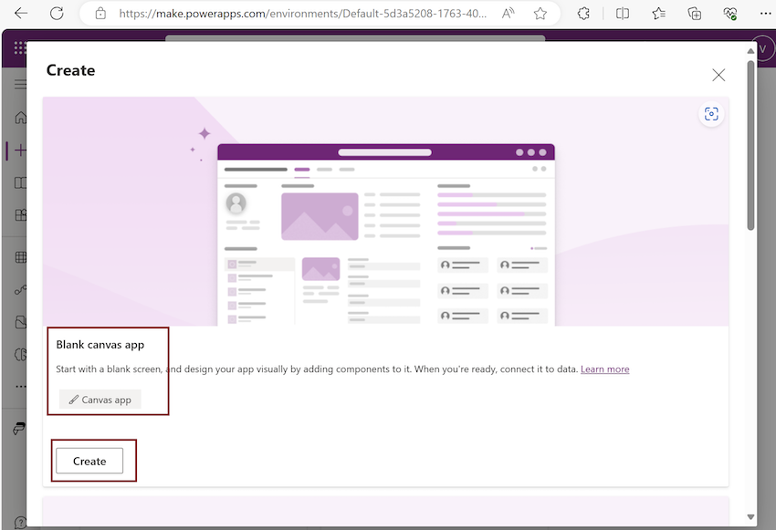Open Learn book icon in the sidebar
The width and height of the screenshot is (776, 530).
tap(20, 183)
